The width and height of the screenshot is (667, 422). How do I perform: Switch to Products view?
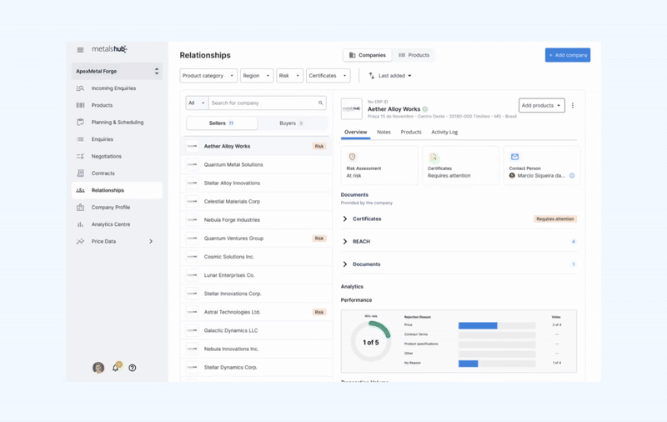(414, 55)
